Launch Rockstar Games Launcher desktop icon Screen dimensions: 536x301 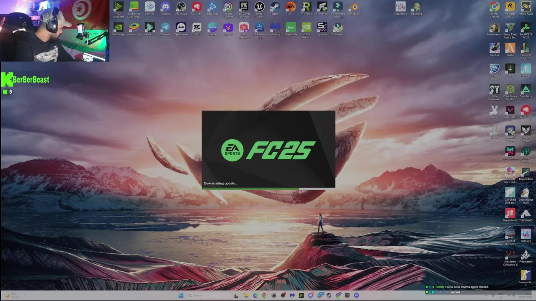point(510,10)
